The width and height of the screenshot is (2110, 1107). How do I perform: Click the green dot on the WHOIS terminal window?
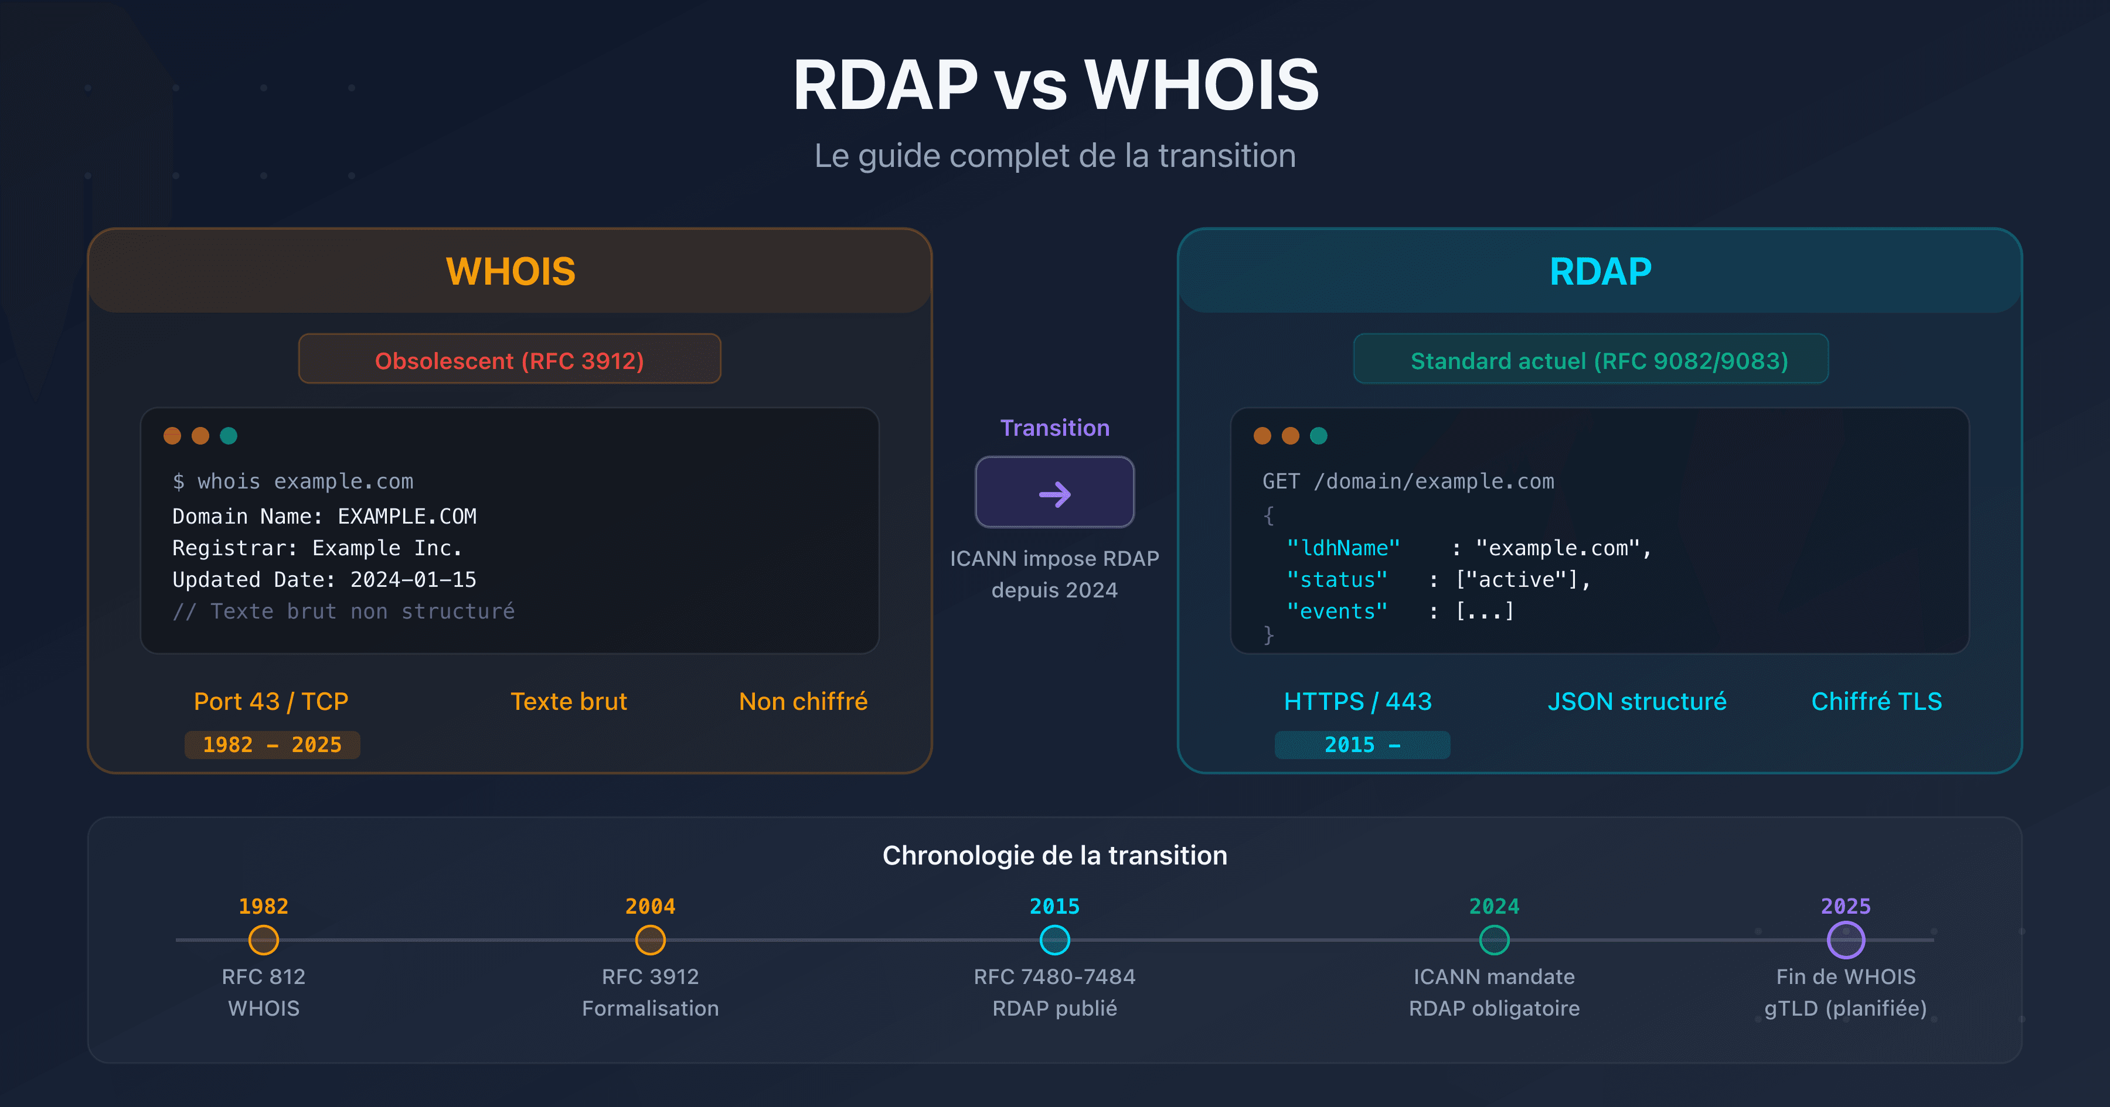pos(229,436)
